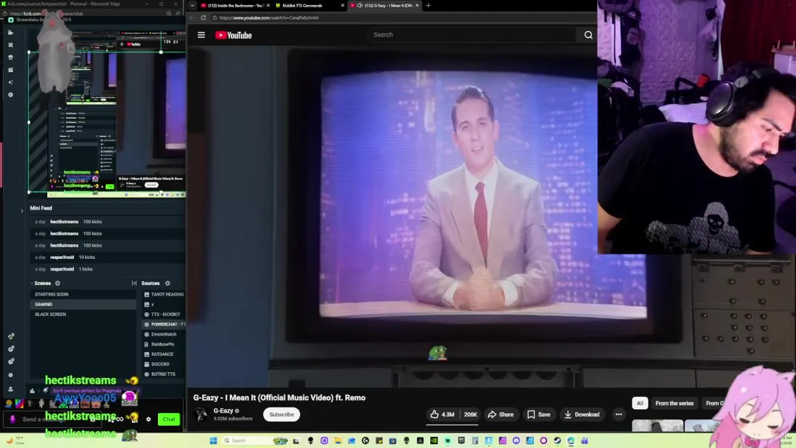
Task: Open the weather widget on taskbar
Action: (15, 441)
